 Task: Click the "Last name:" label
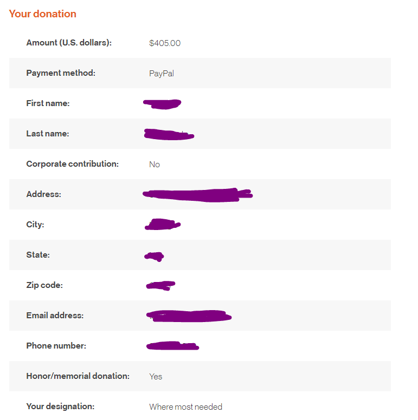coord(48,134)
